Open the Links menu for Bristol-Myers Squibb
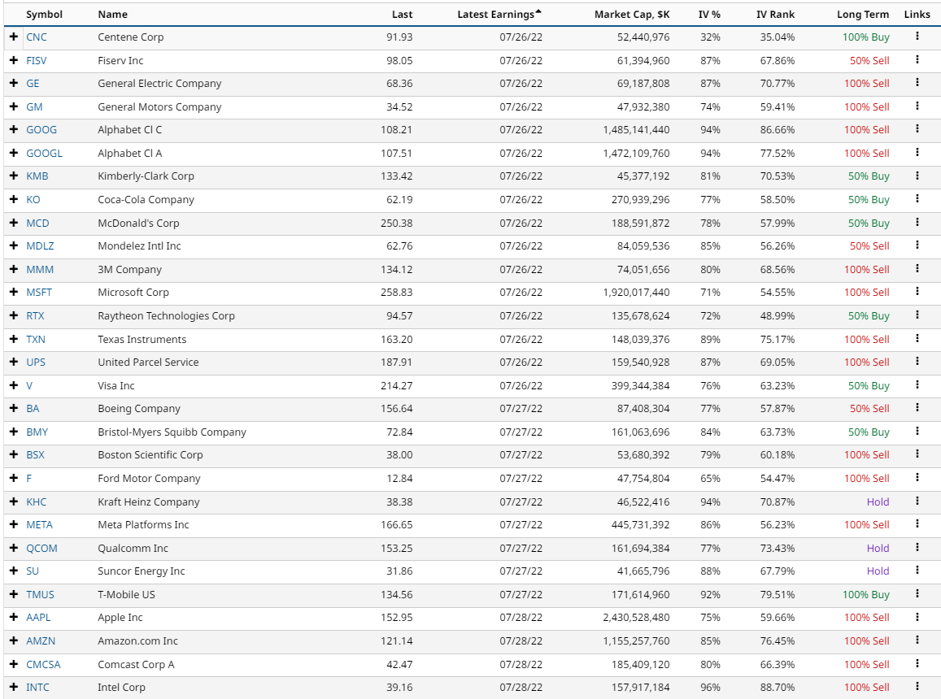The image size is (941, 699). 917,432
